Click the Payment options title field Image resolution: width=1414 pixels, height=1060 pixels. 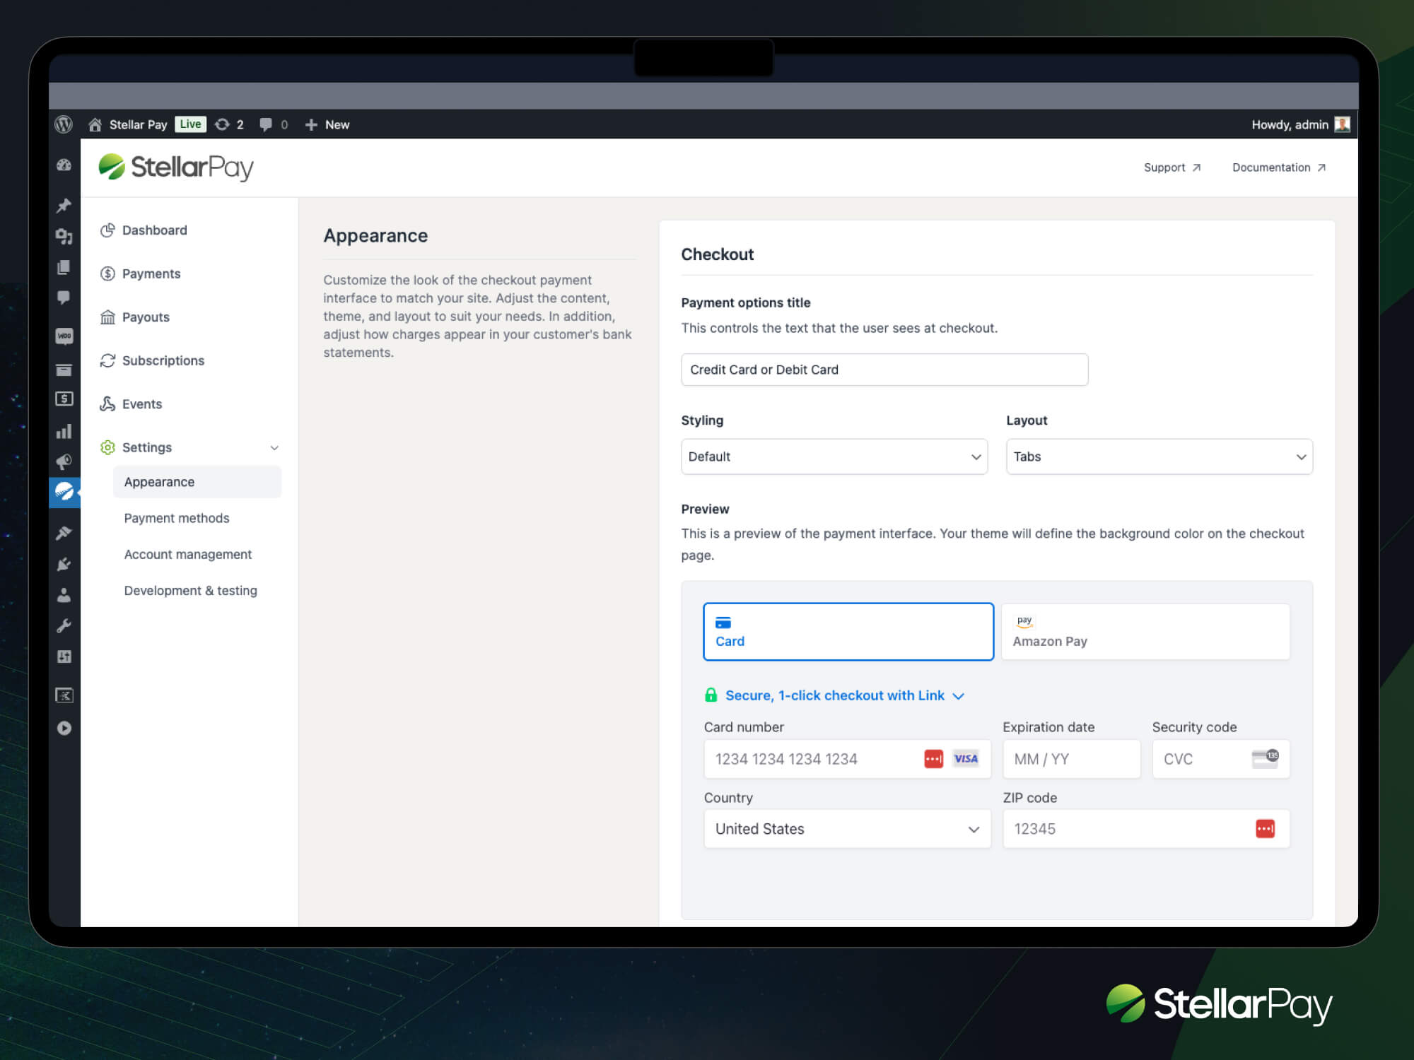(884, 370)
